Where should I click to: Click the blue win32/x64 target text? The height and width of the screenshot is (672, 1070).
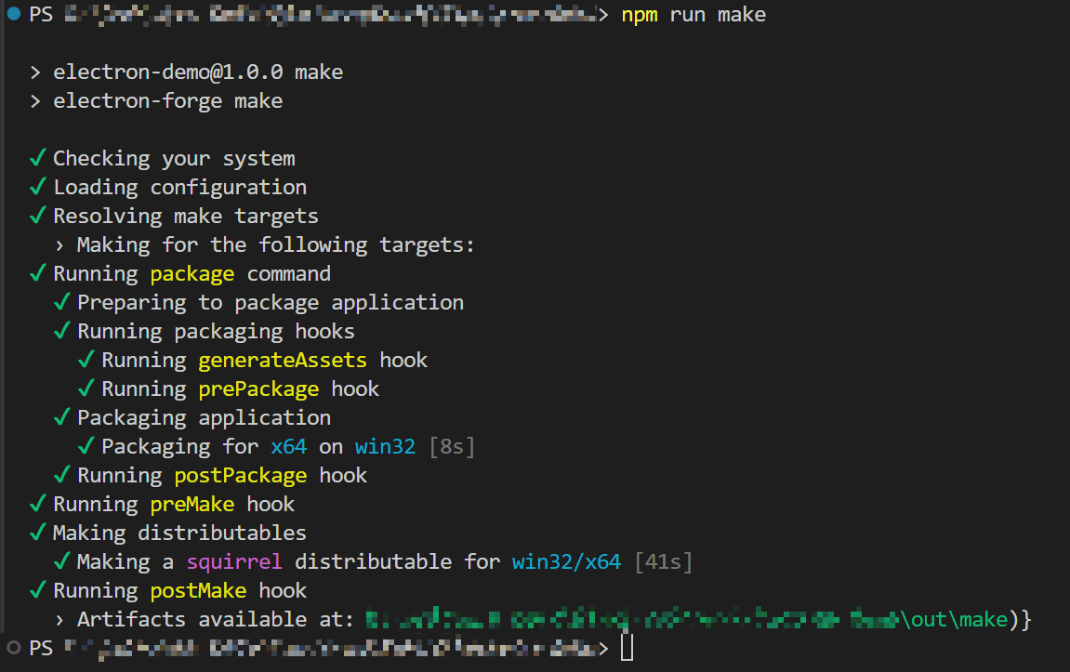(x=566, y=561)
